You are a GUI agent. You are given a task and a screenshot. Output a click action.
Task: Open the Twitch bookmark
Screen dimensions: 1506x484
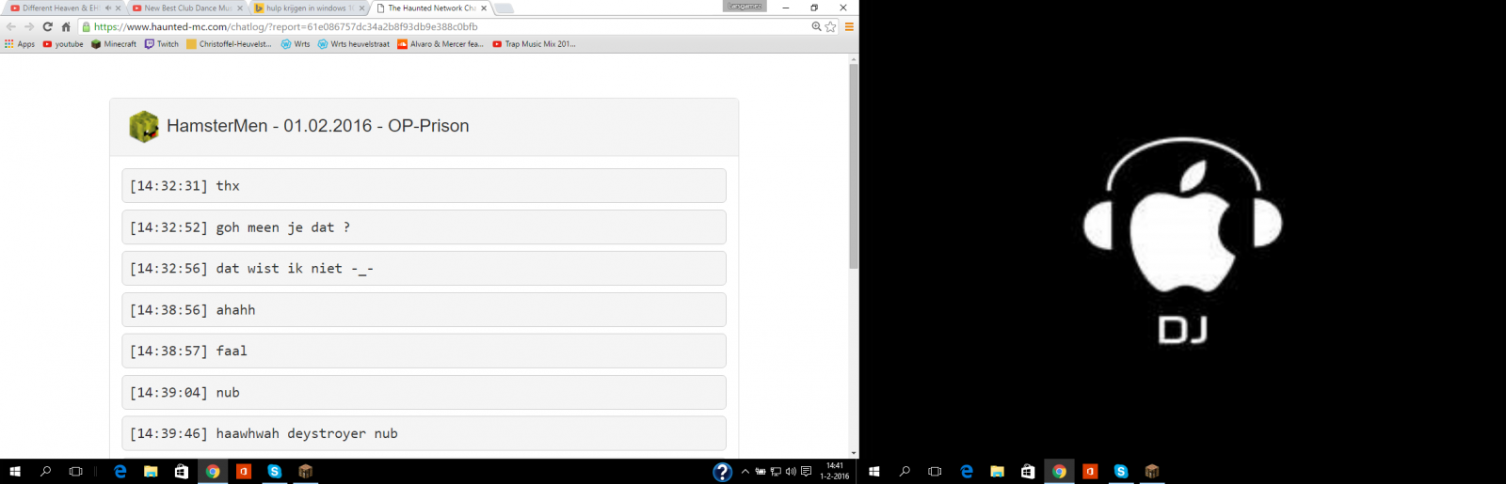pyautogui.click(x=162, y=44)
